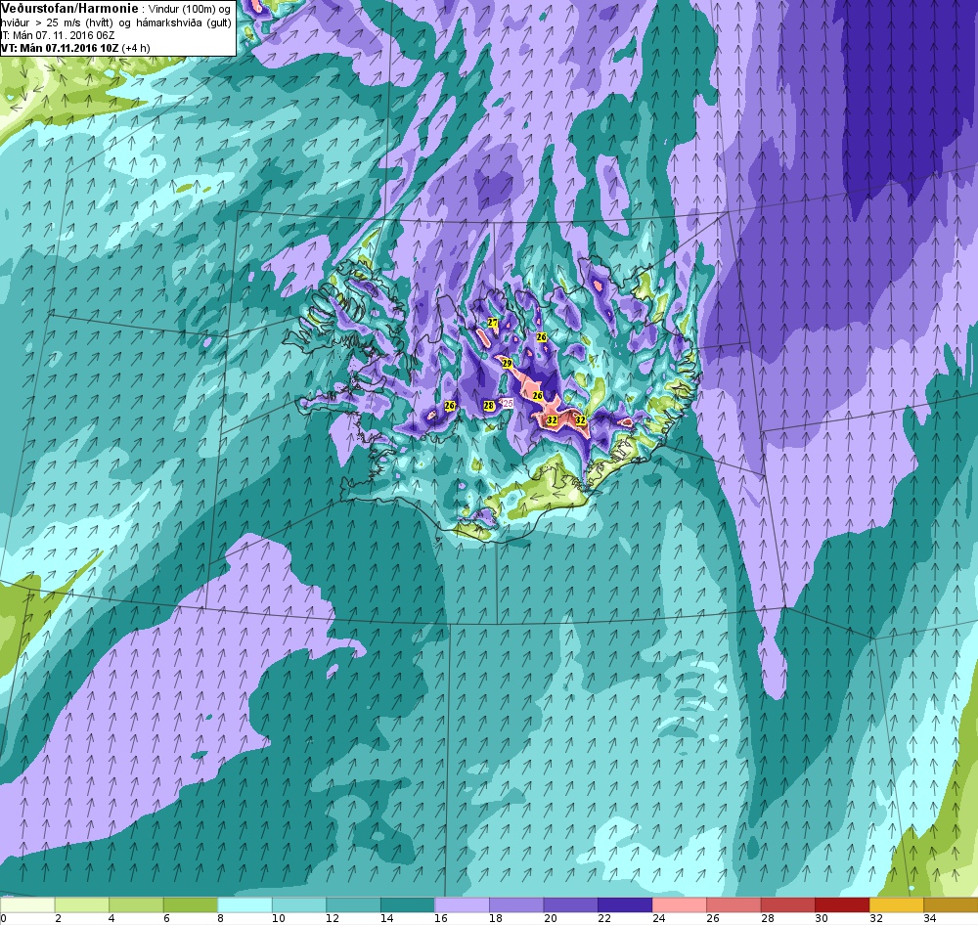Select the 8–10 m/s pale cyan legend swatch
The image size is (978, 925).
click(x=244, y=904)
